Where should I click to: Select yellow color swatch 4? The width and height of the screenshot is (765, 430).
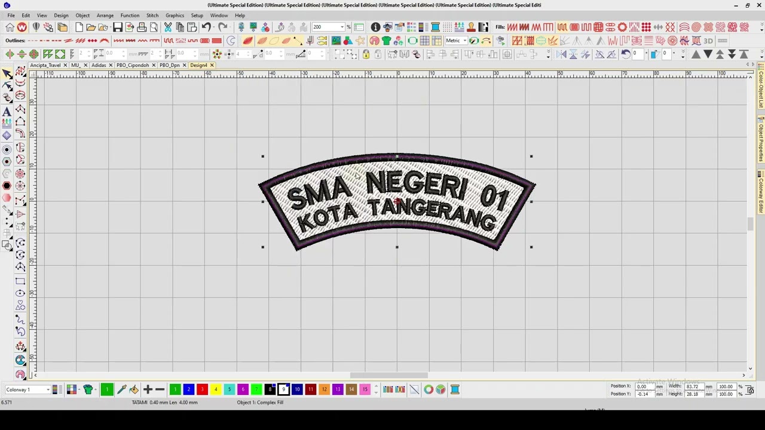click(x=216, y=390)
